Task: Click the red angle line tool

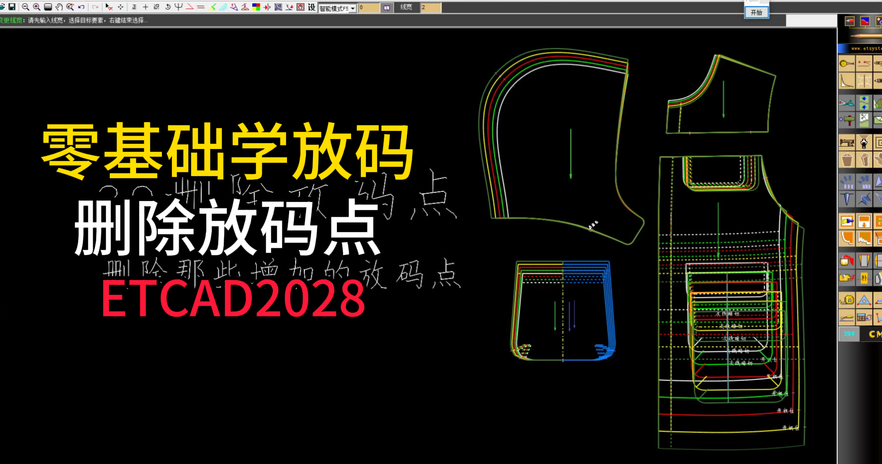Action: [190, 7]
